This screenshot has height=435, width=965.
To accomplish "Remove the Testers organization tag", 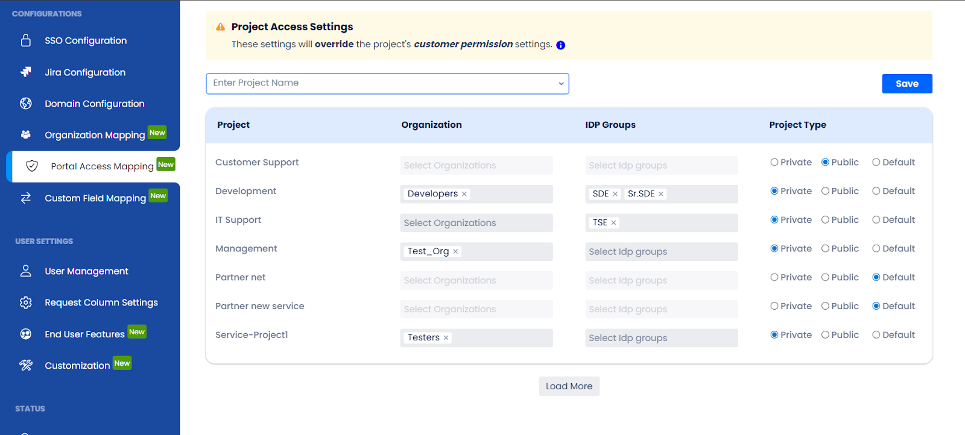I will click(x=446, y=338).
